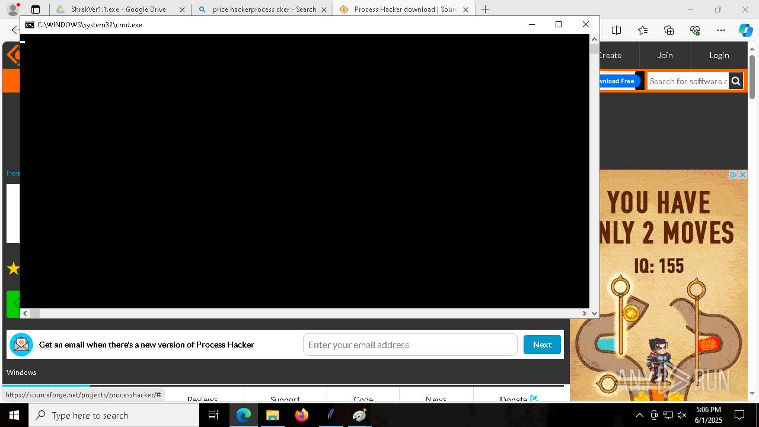Open File Explorer from the taskbar
The height and width of the screenshot is (427, 759).
click(273, 415)
